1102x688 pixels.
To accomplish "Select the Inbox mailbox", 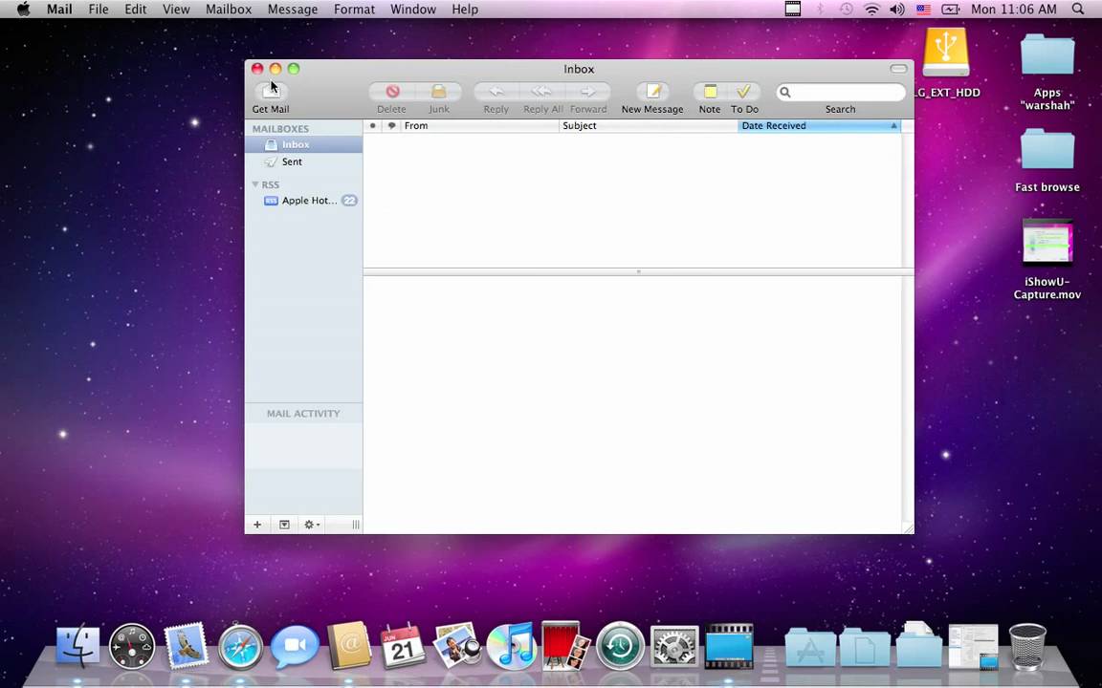I will tap(303, 144).
